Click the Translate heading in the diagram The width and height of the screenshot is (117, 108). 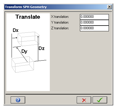pyautogui.click(x=28, y=17)
